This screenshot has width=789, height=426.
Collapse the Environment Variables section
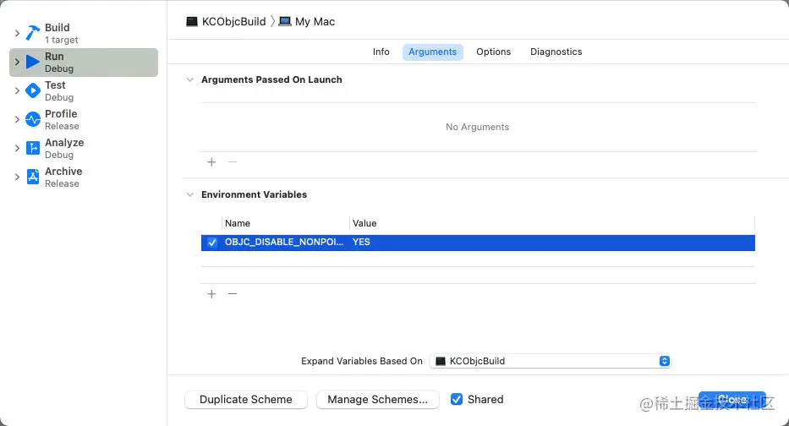coord(189,194)
